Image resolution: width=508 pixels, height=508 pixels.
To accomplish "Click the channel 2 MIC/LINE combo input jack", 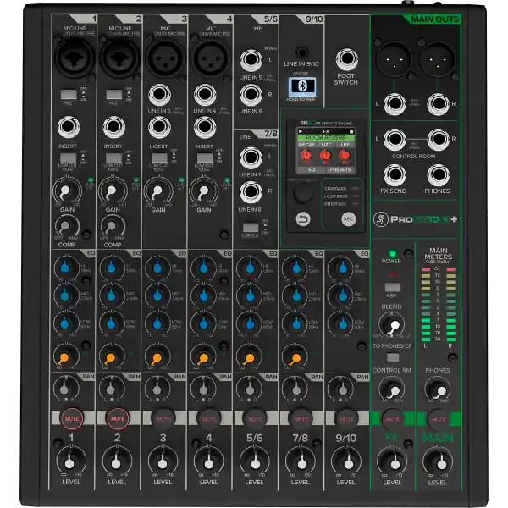I will [x=120, y=58].
